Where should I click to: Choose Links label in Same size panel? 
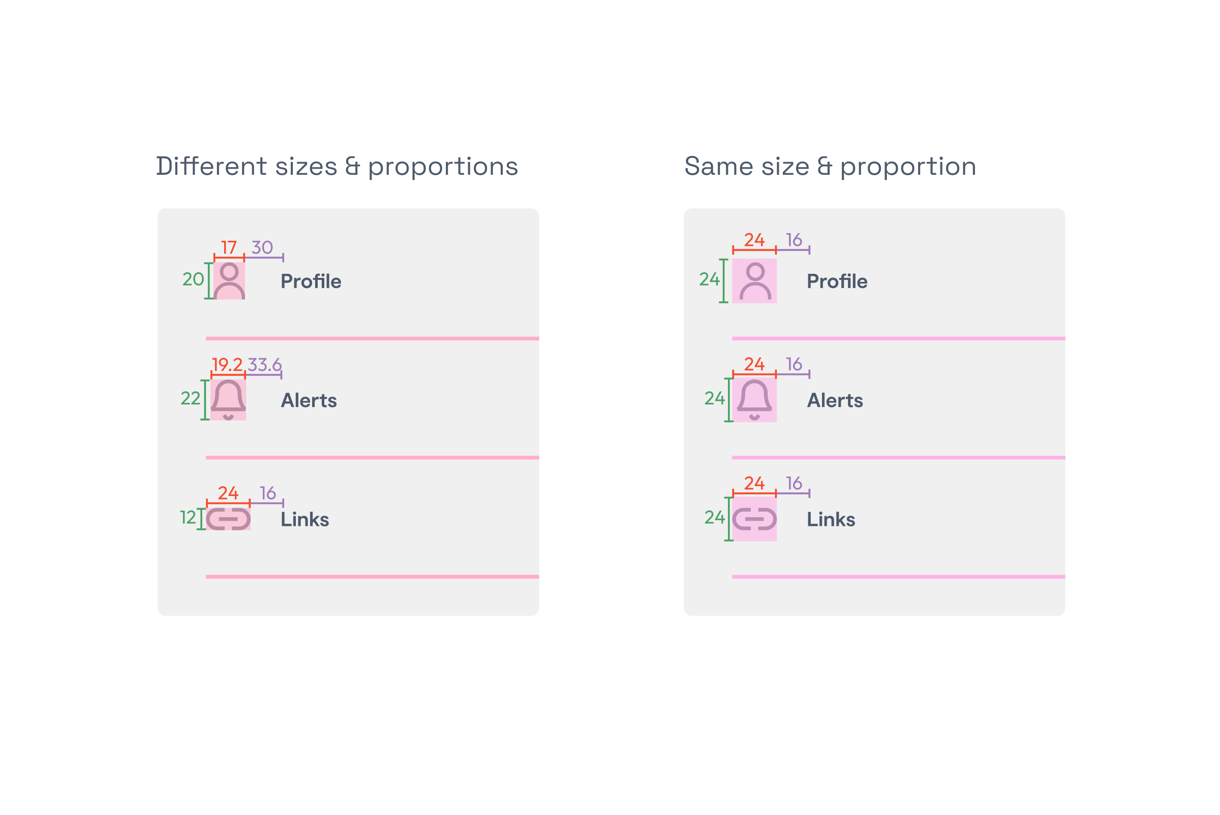point(831,520)
